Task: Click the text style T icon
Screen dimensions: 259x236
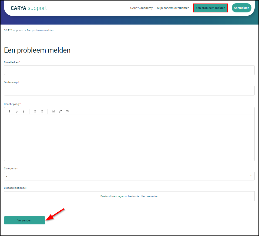Action: tap(10, 111)
